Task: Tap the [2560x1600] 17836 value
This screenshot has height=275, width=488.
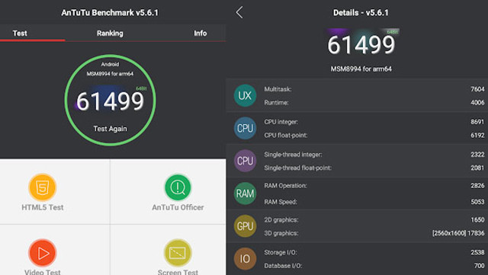Action: [458, 233]
